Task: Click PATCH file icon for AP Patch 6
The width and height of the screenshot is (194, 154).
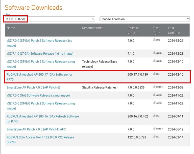Action: pyautogui.click(x=154, y=86)
